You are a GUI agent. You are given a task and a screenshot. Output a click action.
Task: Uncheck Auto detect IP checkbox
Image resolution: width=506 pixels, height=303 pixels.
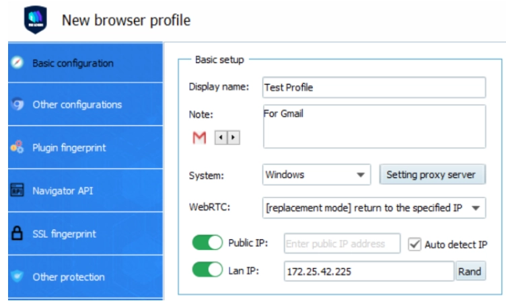click(x=414, y=245)
